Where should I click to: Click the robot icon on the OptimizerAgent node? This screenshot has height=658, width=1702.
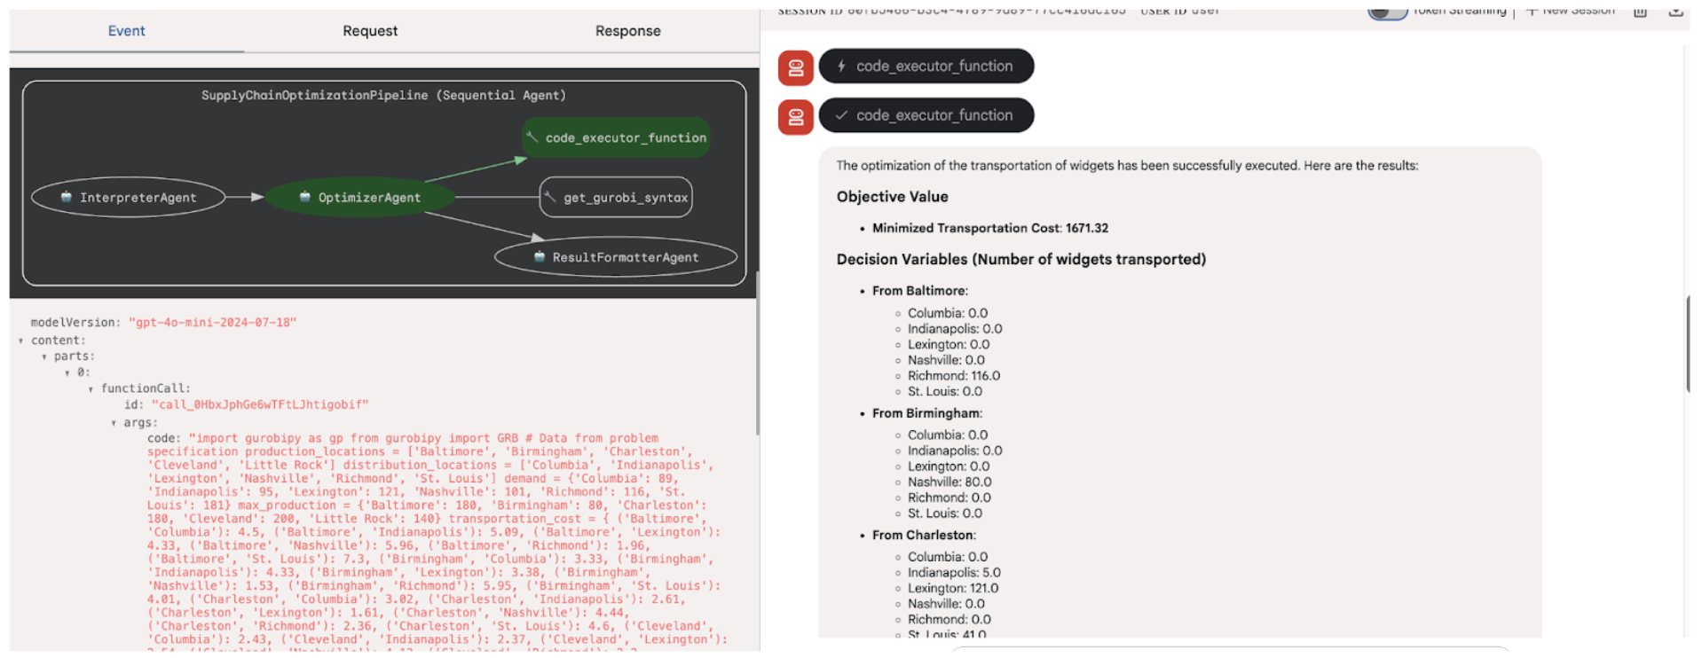click(305, 197)
